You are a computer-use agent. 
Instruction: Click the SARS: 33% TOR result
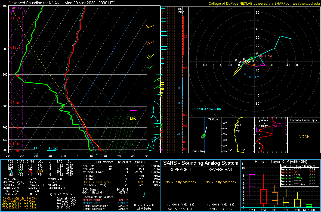pos(181,208)
